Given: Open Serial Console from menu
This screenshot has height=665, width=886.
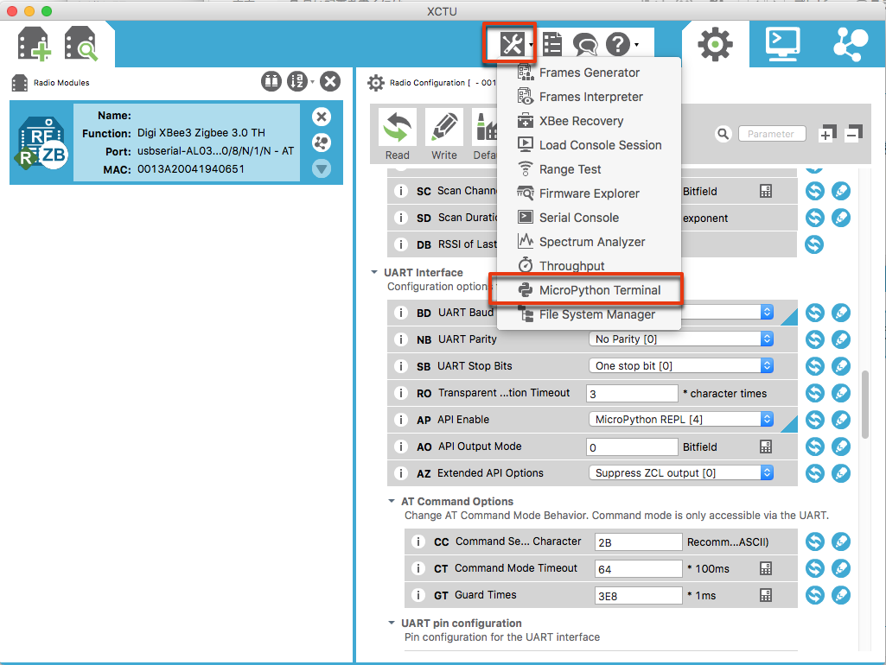Looking at the screenshot, I should pyautogui.click(x=589, y=218).
